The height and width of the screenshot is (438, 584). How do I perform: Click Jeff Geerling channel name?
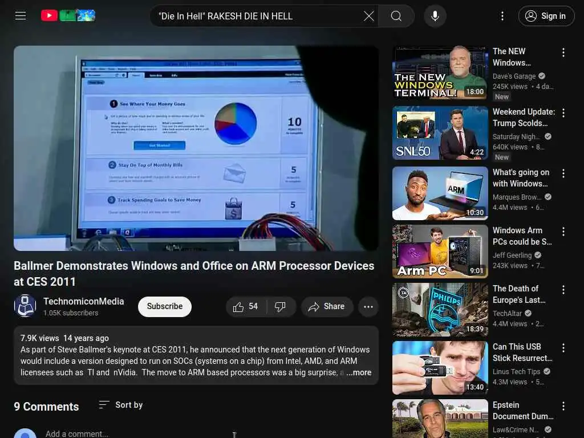[x=512, y=255]
